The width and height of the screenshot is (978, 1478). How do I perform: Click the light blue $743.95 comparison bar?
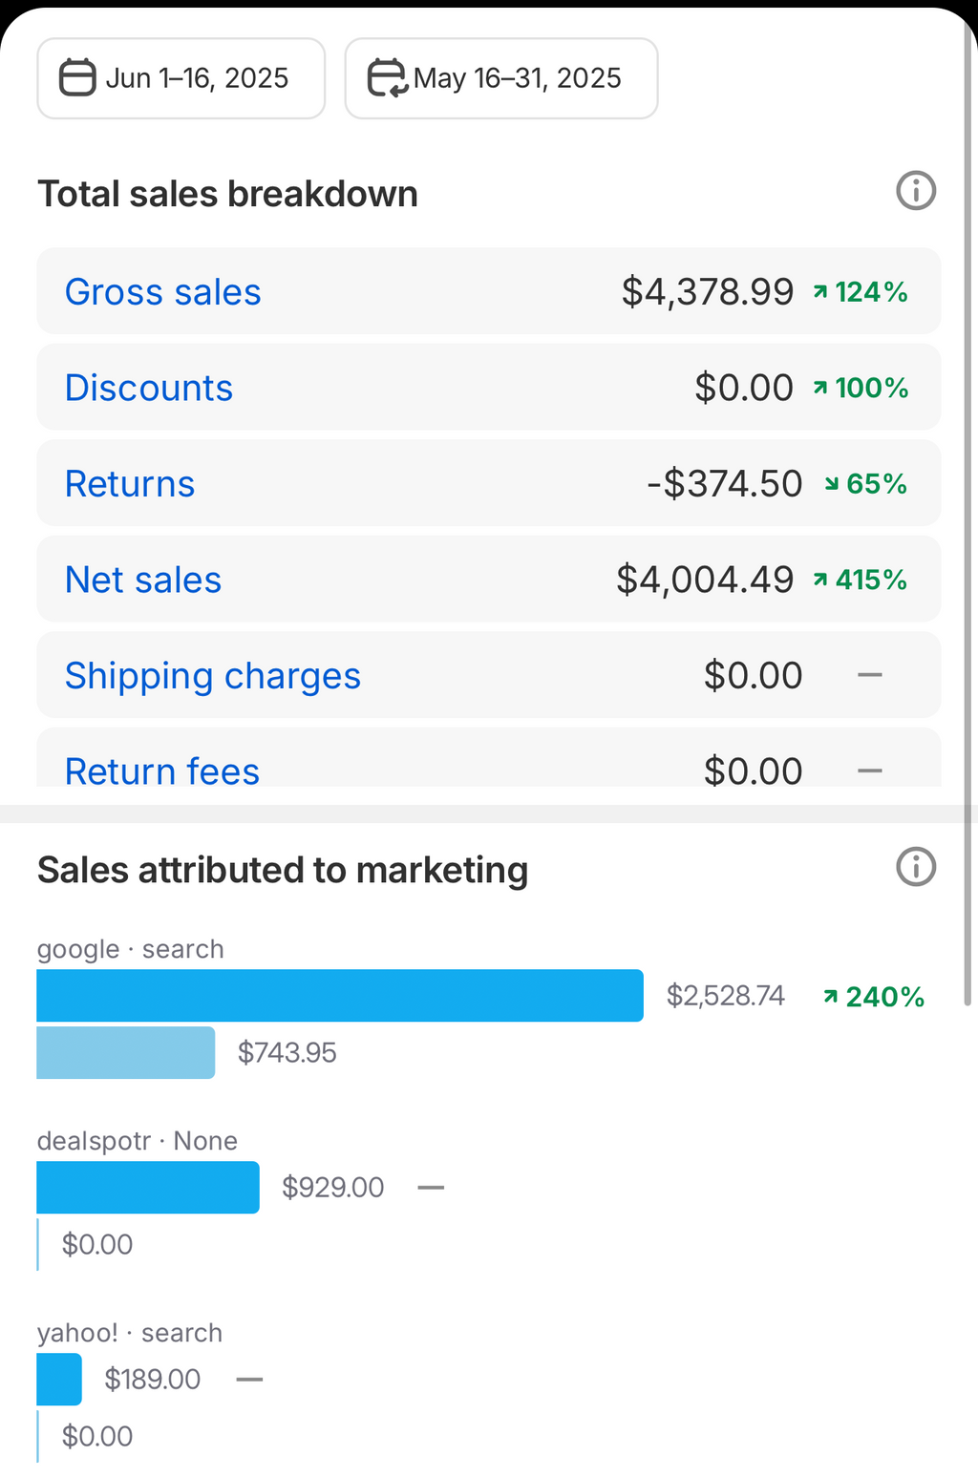[x=124, y=1052]
